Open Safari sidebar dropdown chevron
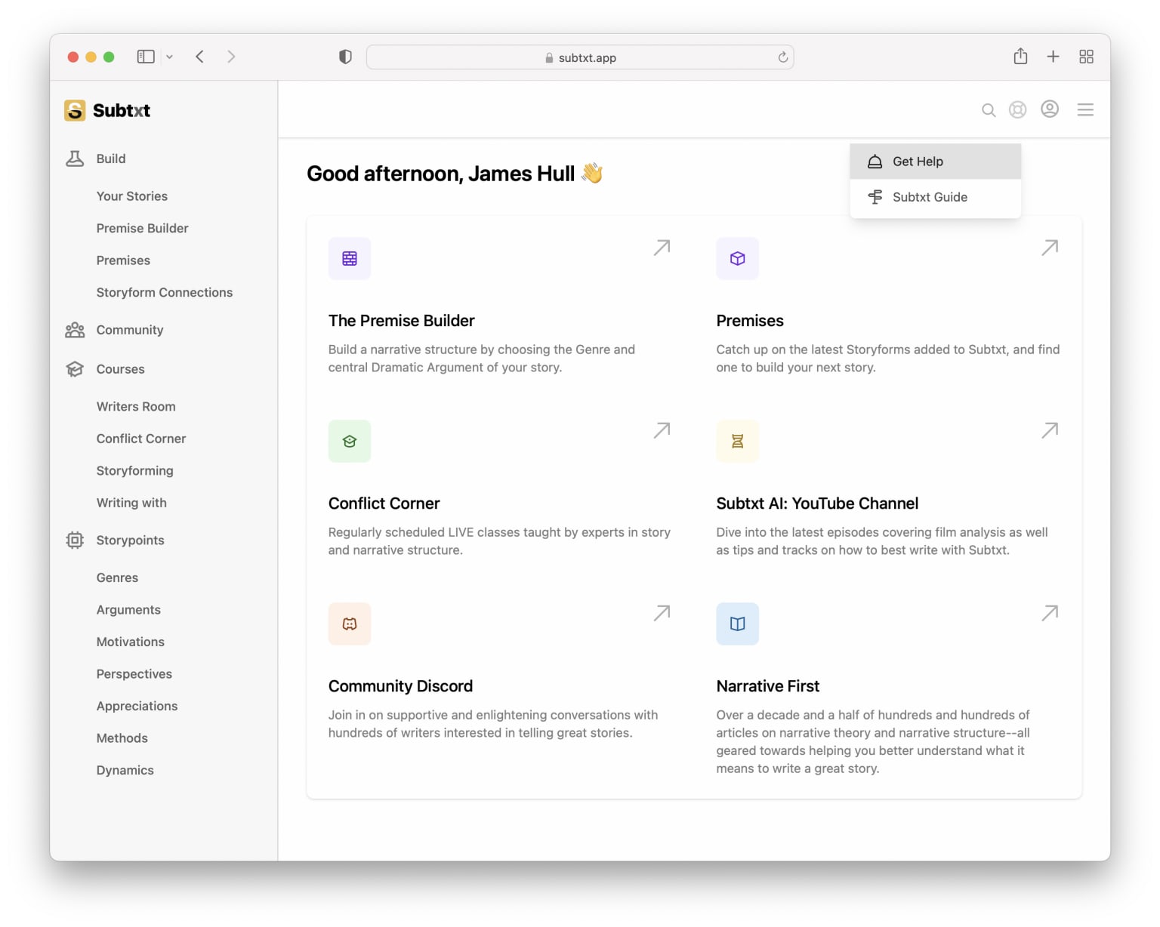1160x927 pixels. [169, 57]
